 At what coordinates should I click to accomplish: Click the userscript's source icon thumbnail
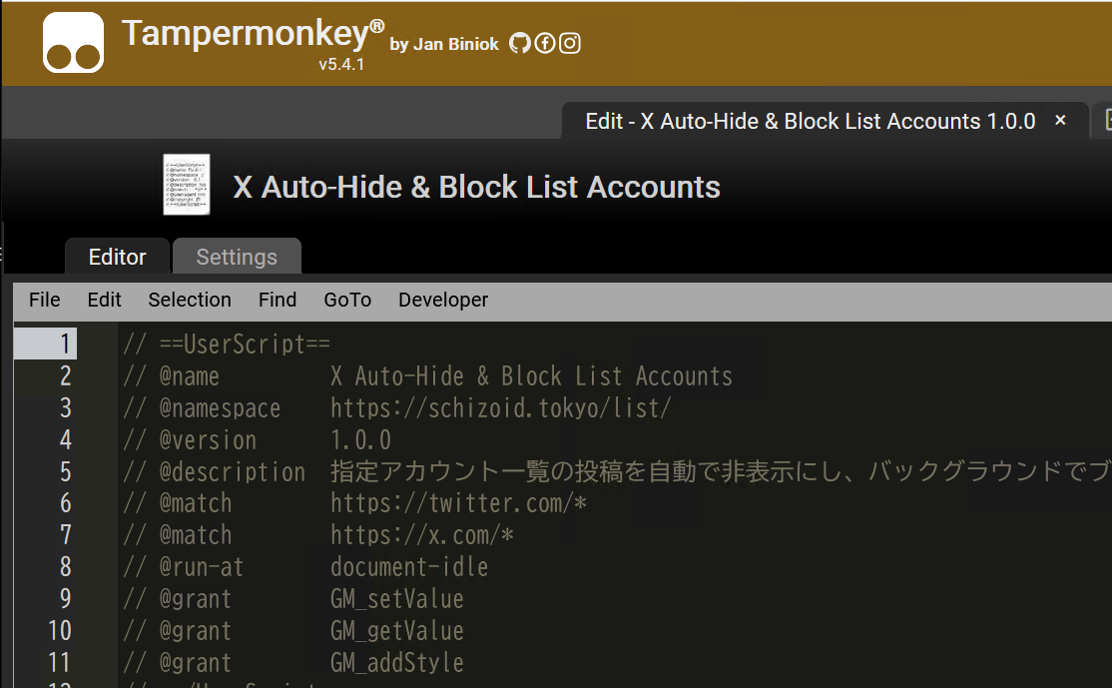[186, 185]
